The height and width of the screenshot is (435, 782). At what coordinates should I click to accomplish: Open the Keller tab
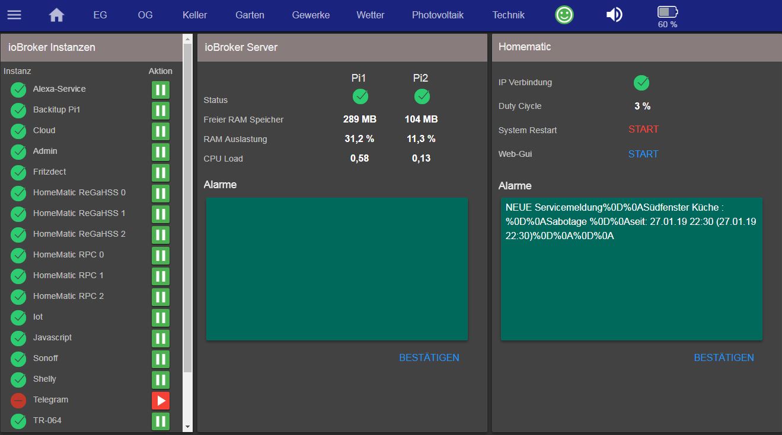pos(195,15)
